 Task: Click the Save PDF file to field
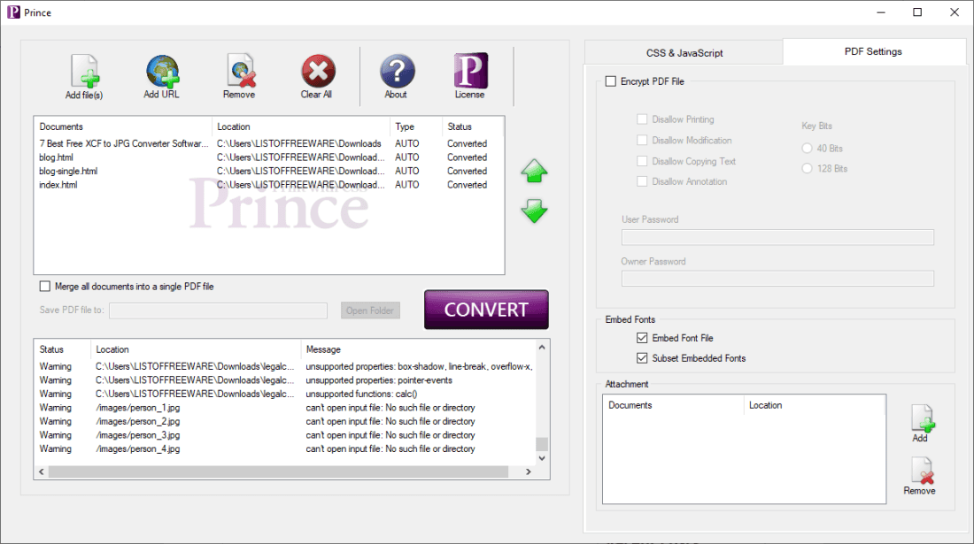pos(218,310)
